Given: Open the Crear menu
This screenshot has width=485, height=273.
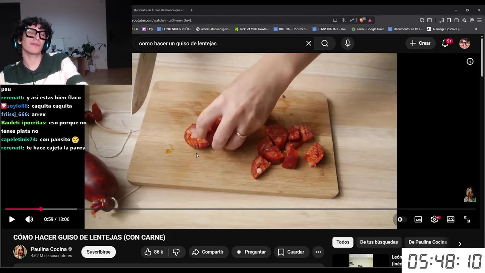Looking at the screenshot, I should pos(420,43).
